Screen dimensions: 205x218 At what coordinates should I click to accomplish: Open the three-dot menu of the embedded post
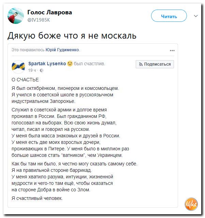pos(172,51)
